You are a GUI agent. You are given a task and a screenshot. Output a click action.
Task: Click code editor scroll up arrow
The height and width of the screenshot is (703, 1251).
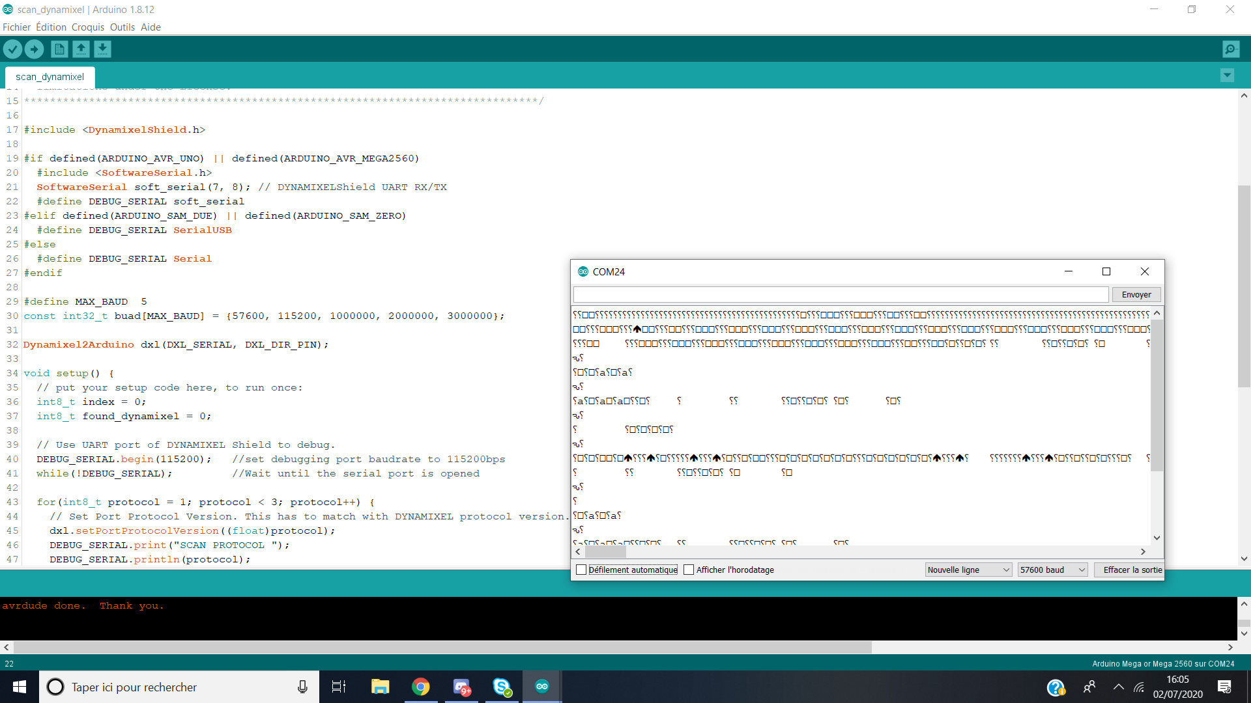(1244, 96)
